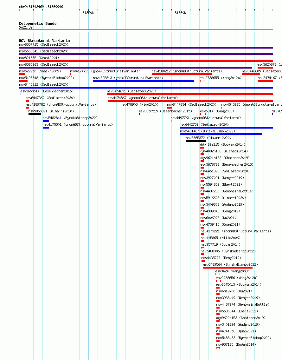Image resolution: width=282 pixels, height=360 pixels.
Task: Click nsv5482841 (ByrskaBishop2022) label
Action: point(70,118)
